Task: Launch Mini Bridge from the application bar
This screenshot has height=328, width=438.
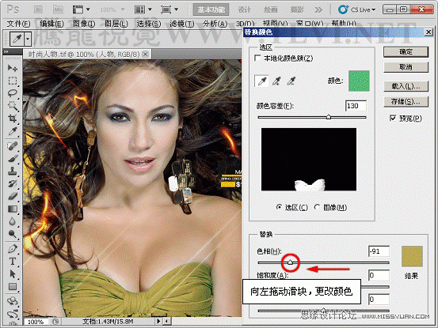Action: 58,9
